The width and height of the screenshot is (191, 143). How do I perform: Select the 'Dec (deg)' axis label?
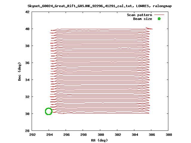tap(19, 71)
